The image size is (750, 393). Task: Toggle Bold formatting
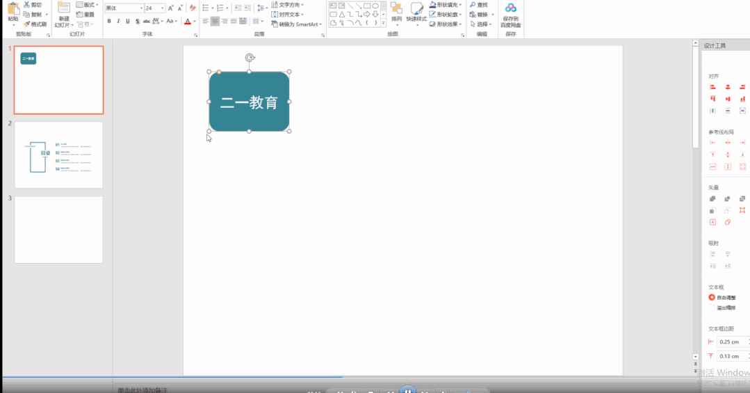click(x=109, y=21)
